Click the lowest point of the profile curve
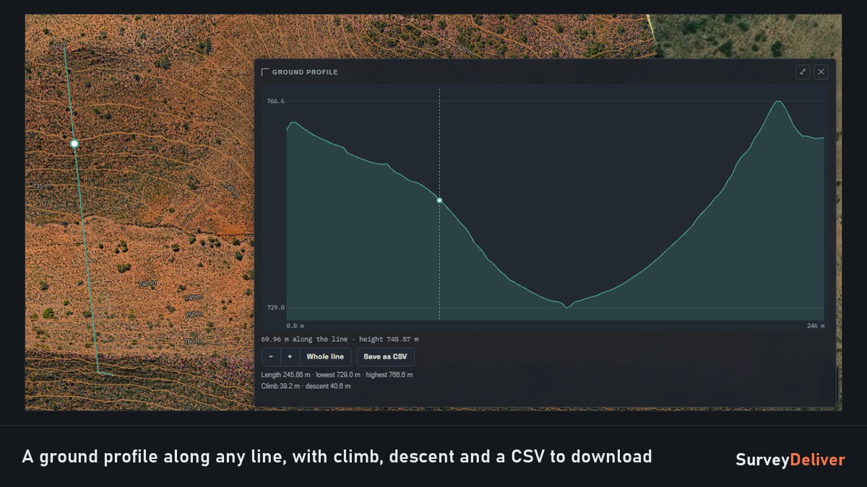 567,307
